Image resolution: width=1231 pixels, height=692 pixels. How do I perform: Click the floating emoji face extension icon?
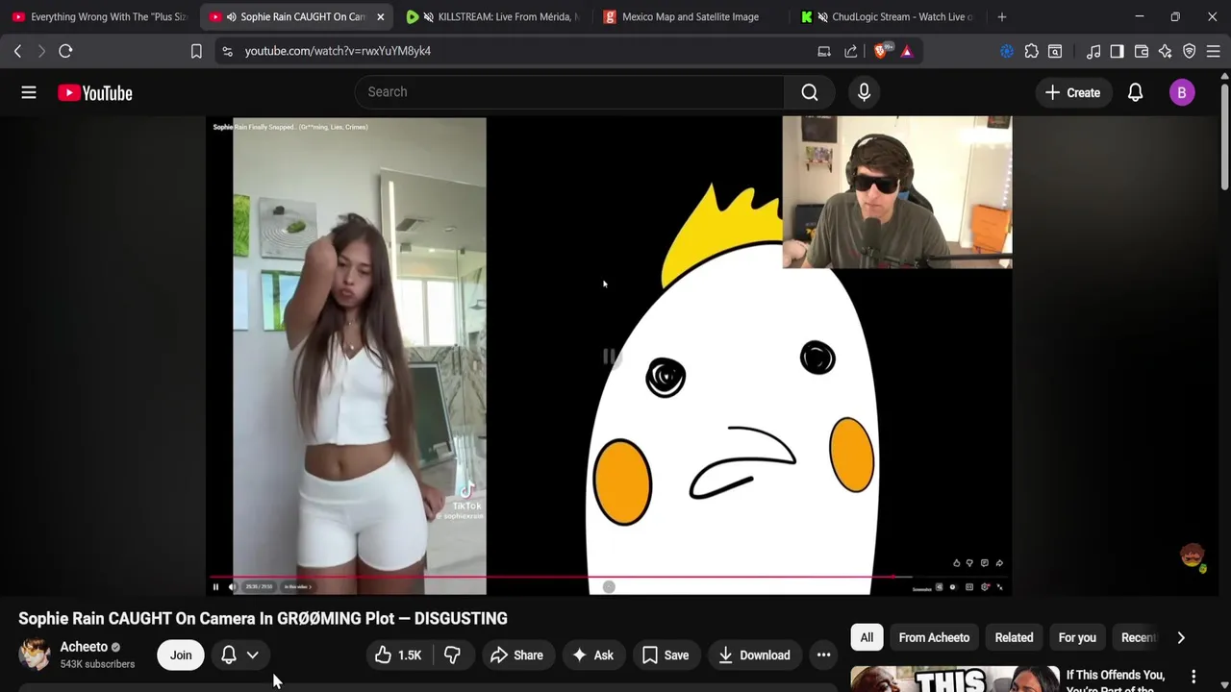point(1193,557)
